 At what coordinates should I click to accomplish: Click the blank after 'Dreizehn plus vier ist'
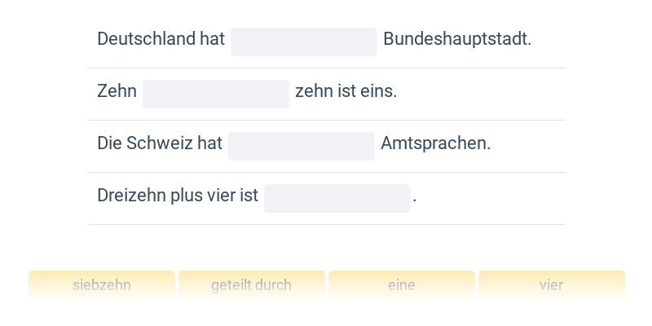337,198
